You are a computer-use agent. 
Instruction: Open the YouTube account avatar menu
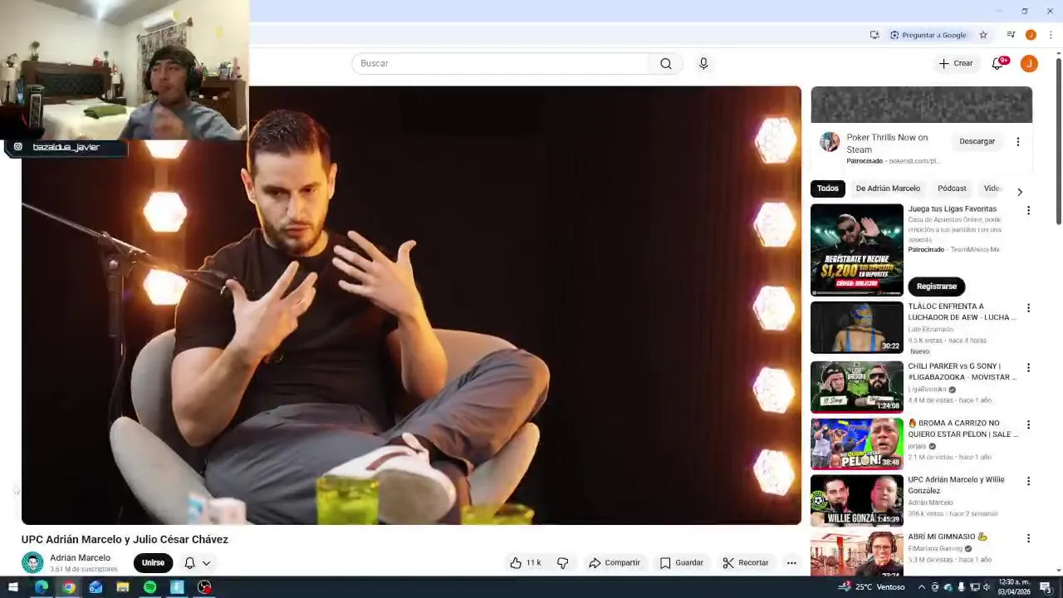pyautogui.click(x=1029, y=64)
